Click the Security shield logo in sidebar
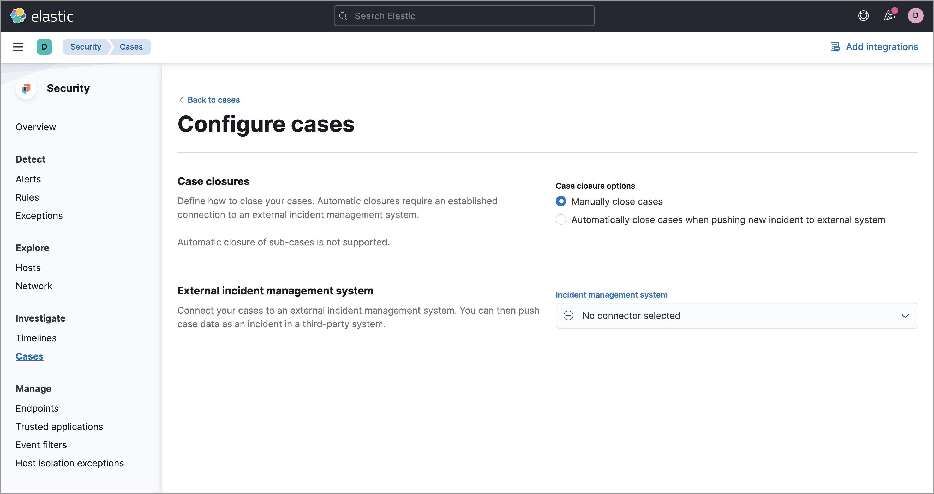The image size is (934, 494). [x=26, y=89]
